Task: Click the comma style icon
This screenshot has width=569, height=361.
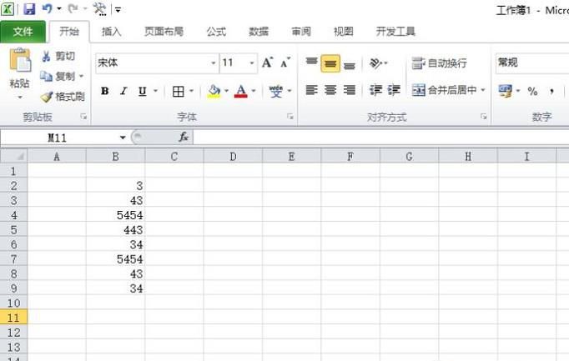Action: (x=551, y=91)
